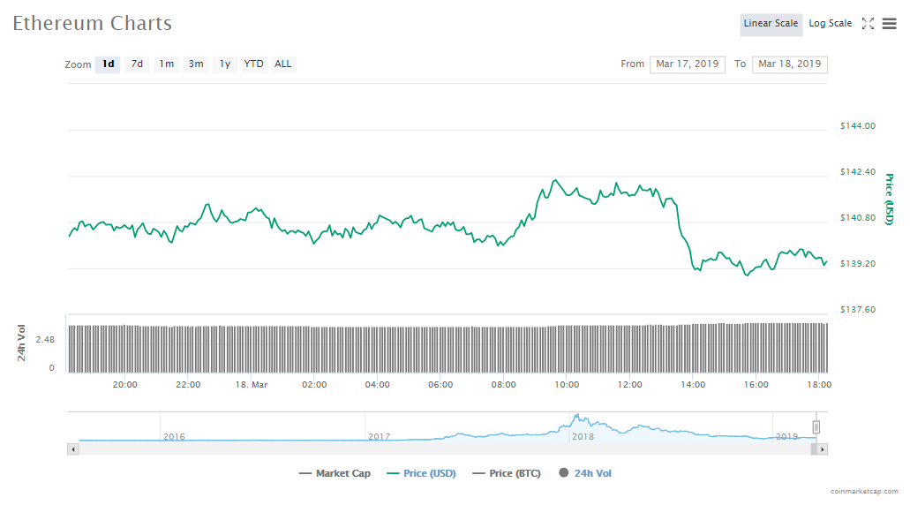
Task: Select the 1d zoom range
Action: pos(108,64)
